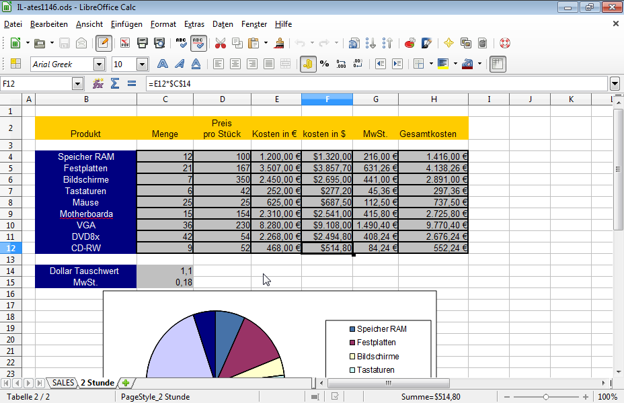This screenshot has height=403, width=624.
Task: Open the Datei menu
Action: click(13, 24)
